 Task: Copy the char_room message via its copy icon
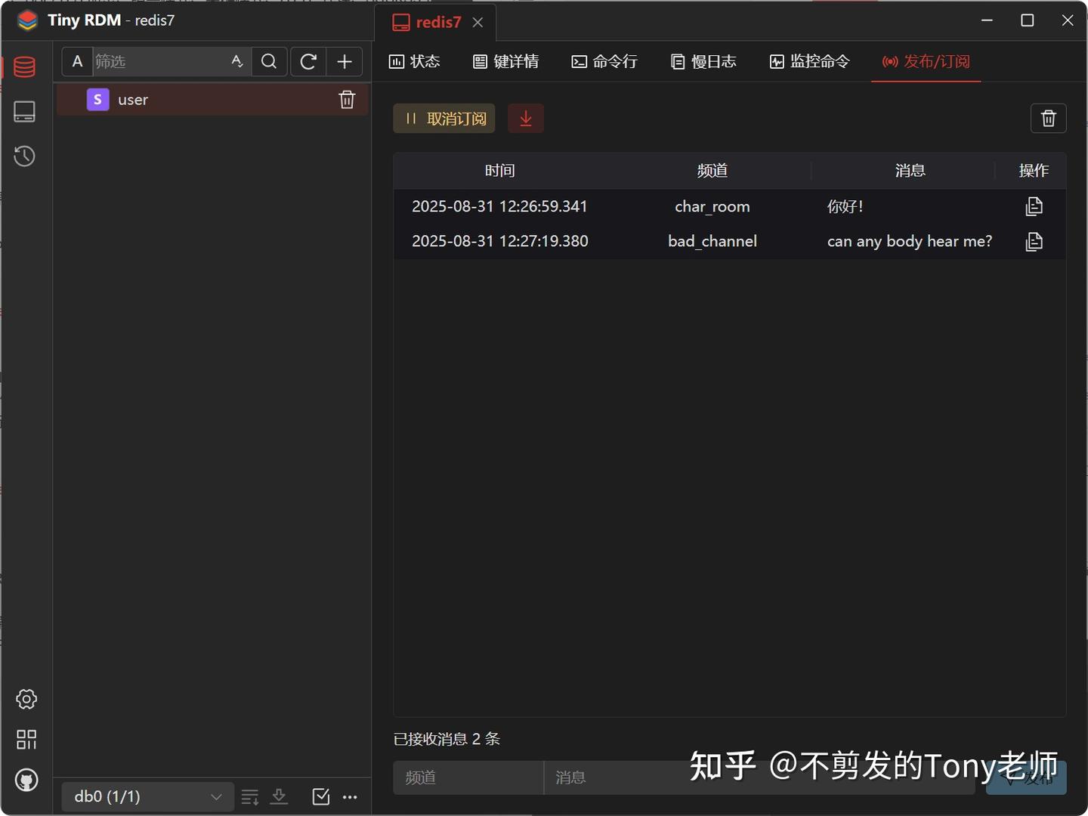tap(1034, 206)
